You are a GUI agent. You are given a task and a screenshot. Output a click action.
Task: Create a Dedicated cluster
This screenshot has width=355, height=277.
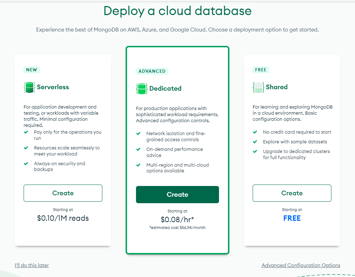pos(177,195)
